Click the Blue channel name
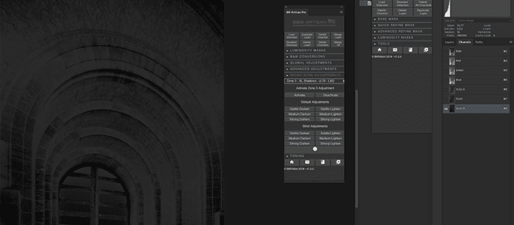514x225 pixels. point(459,80)
